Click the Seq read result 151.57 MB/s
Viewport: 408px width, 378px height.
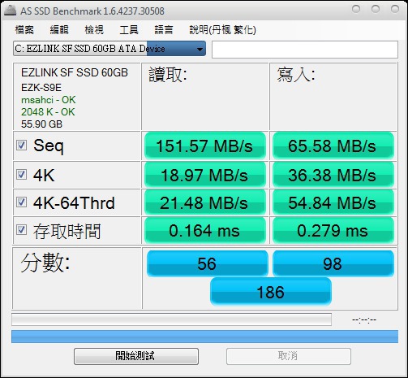click(204, 146)
